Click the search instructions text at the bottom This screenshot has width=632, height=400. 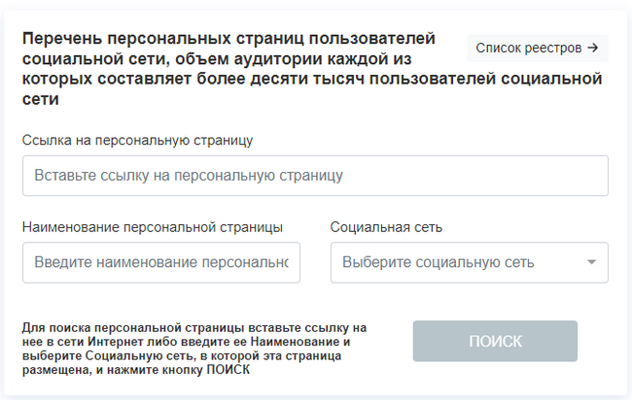194,350
